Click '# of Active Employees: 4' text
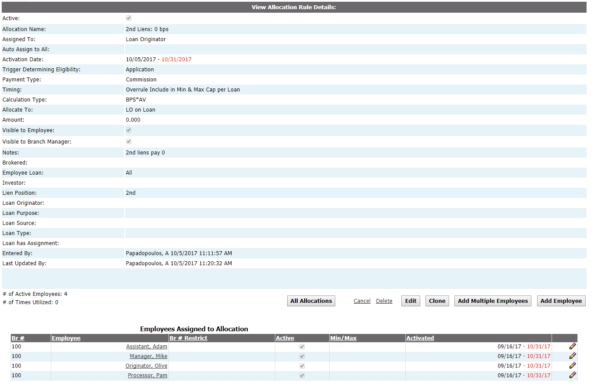594x386 pixels. [x=35, y=294]
